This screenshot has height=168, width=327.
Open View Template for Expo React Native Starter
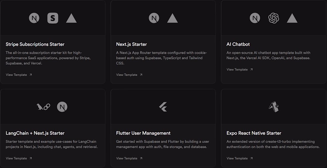(240, 158)
